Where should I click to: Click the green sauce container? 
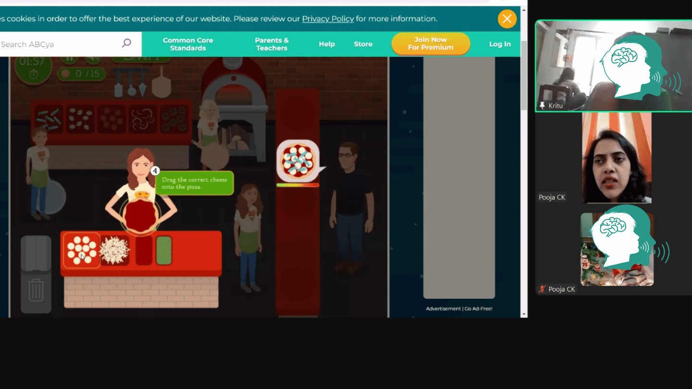pos(164,250)
